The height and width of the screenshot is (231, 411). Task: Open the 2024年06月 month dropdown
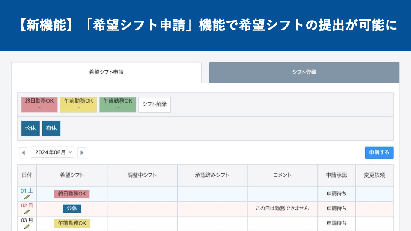click(x=52, y=152)
